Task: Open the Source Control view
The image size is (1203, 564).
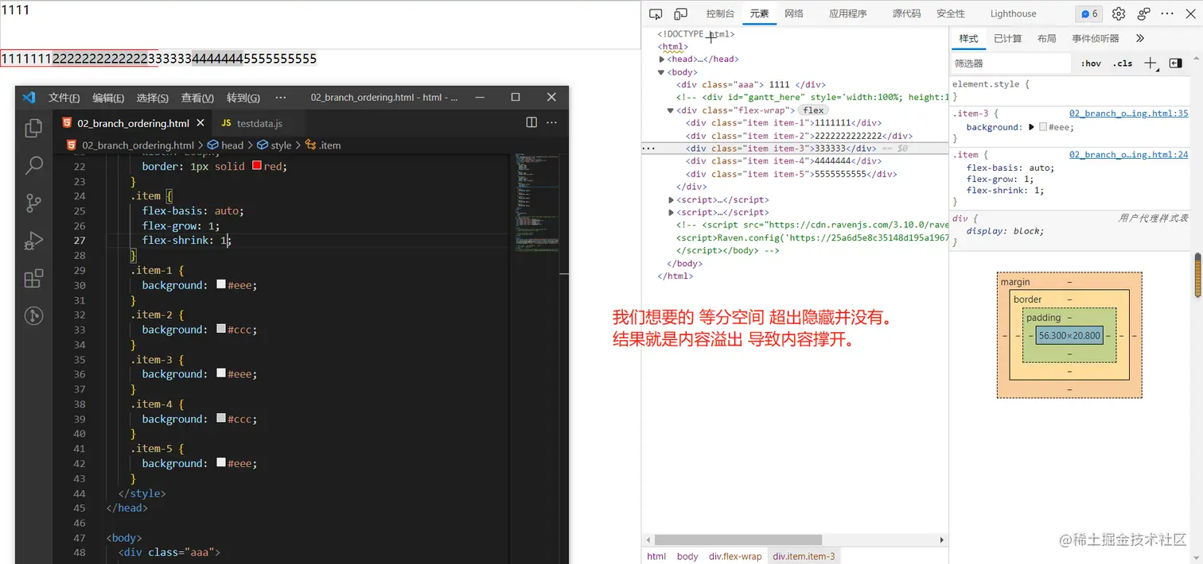Action: click(33, 203)
